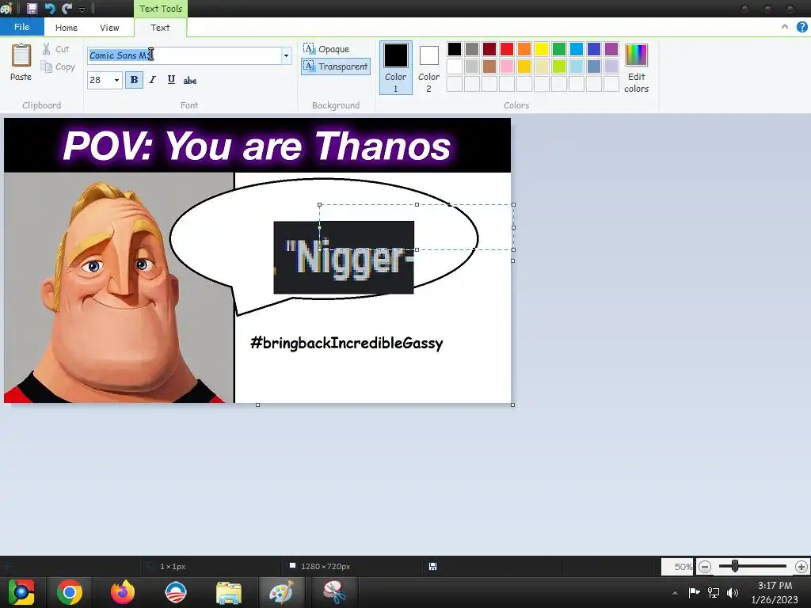Screen dimensions: 811x608
Task: Redo the last undone action
Action: (67, 8)
